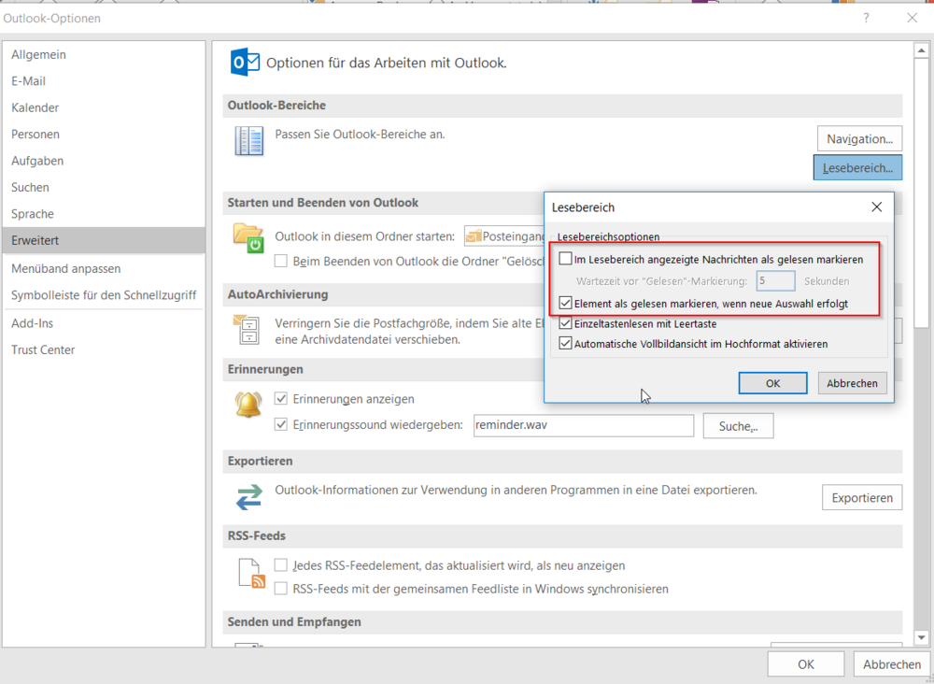The height and width of the screenshot is (684, 934).
Task: Click the 'Outlook in diesem Ordner starten:' label
Action: click(364, 236)
